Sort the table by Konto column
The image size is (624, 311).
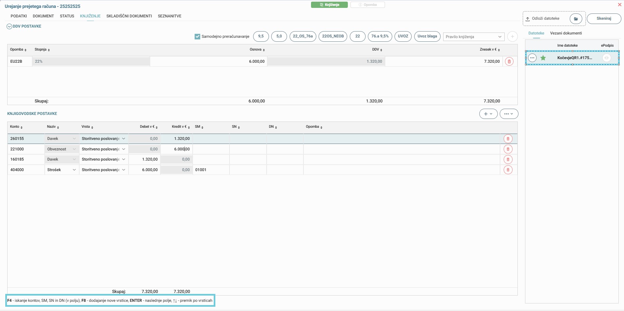tap(16, 127)
